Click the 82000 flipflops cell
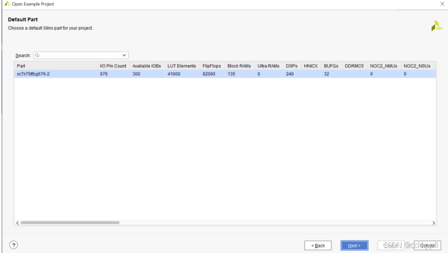 click(212, 74)
